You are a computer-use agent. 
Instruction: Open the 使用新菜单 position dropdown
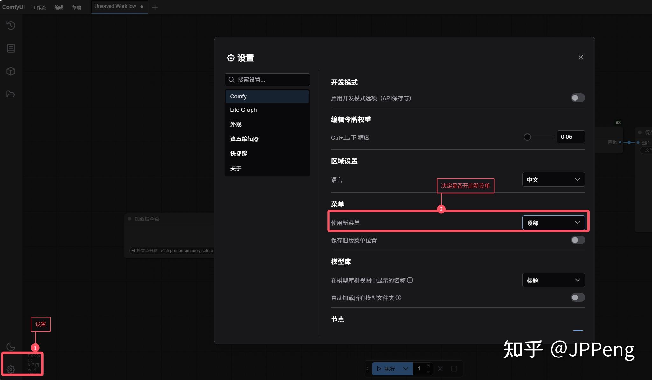coord(553,223)
